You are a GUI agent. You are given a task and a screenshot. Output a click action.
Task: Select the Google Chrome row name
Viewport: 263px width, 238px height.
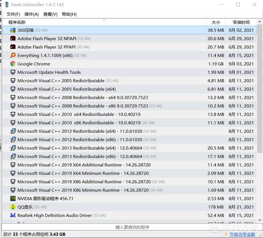(x=34, y=64)
